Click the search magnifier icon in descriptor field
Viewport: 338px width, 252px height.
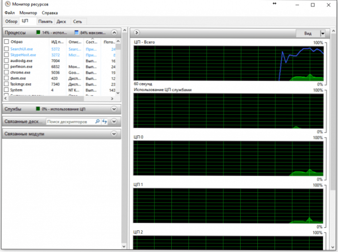tap(97, 122)
